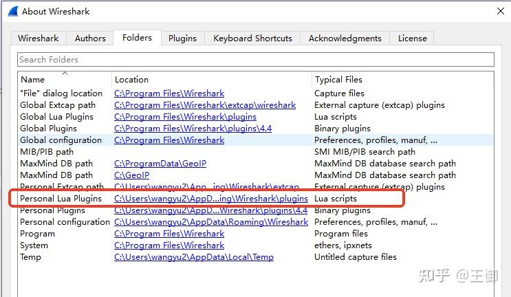
Task: Click the Wireshark fin icon in title bar
Action: pyautogui.click(x=11, y=11)
